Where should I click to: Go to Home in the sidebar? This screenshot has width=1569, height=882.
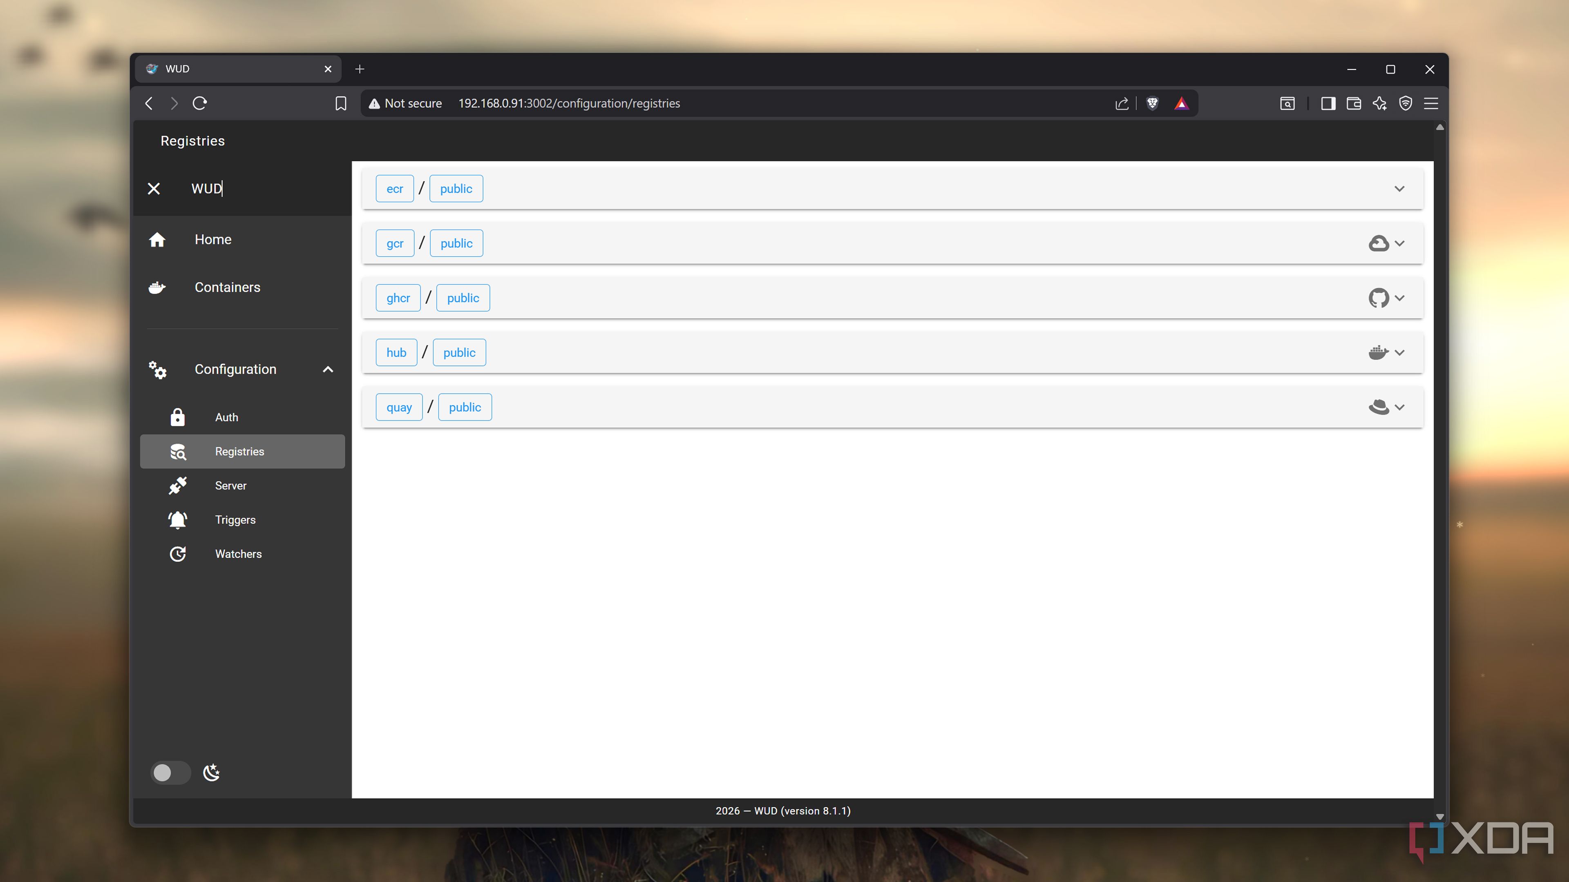[242, 239]
